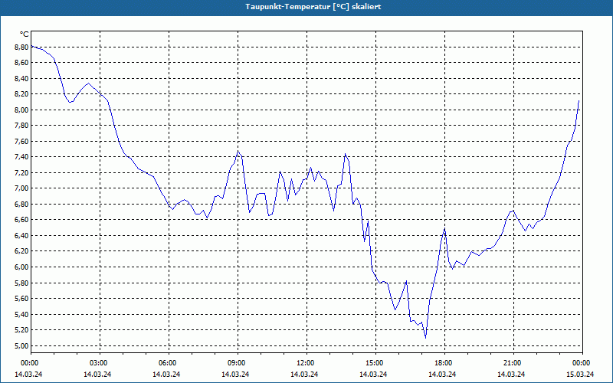Image resolution: width=613 pixels, height=383 pixels.
Task: Click the 03:00 time label
Action: pyautogui.click(x=100, y=363)
